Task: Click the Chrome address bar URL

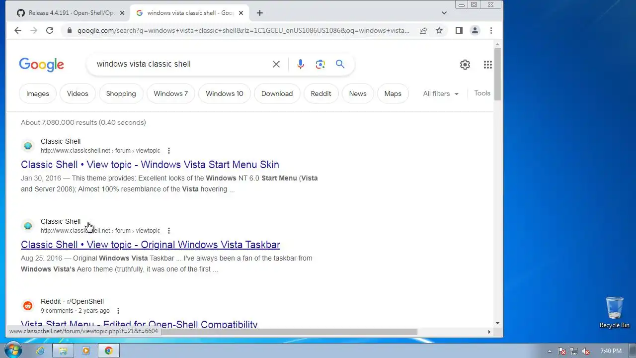Action: click(x=243, y=30)
